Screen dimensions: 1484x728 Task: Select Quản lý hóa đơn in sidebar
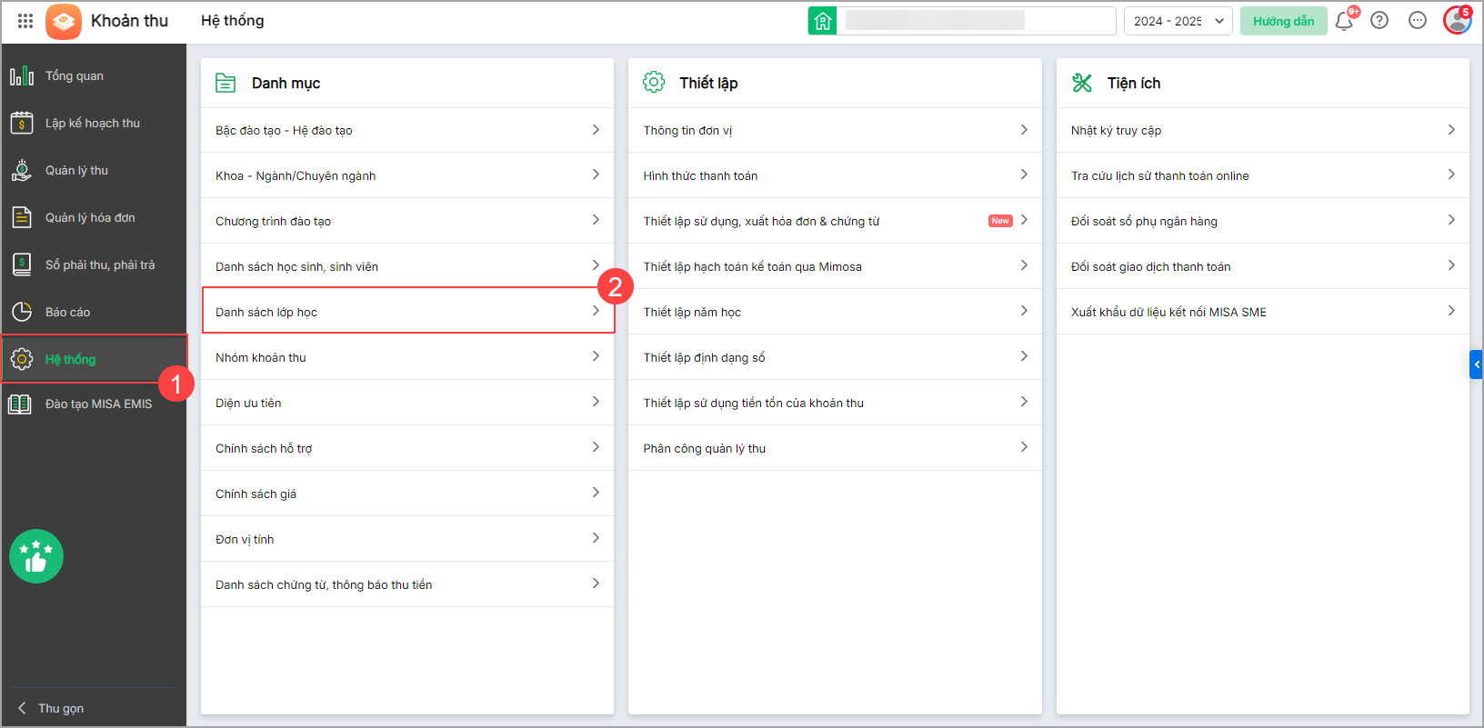click(90, 218)
